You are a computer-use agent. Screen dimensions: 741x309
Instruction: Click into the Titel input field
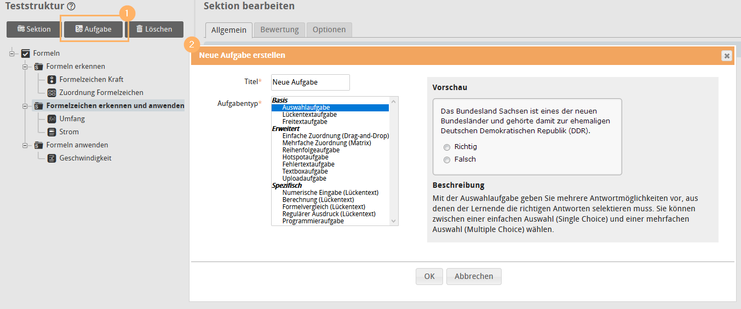[x=311, y=82]
